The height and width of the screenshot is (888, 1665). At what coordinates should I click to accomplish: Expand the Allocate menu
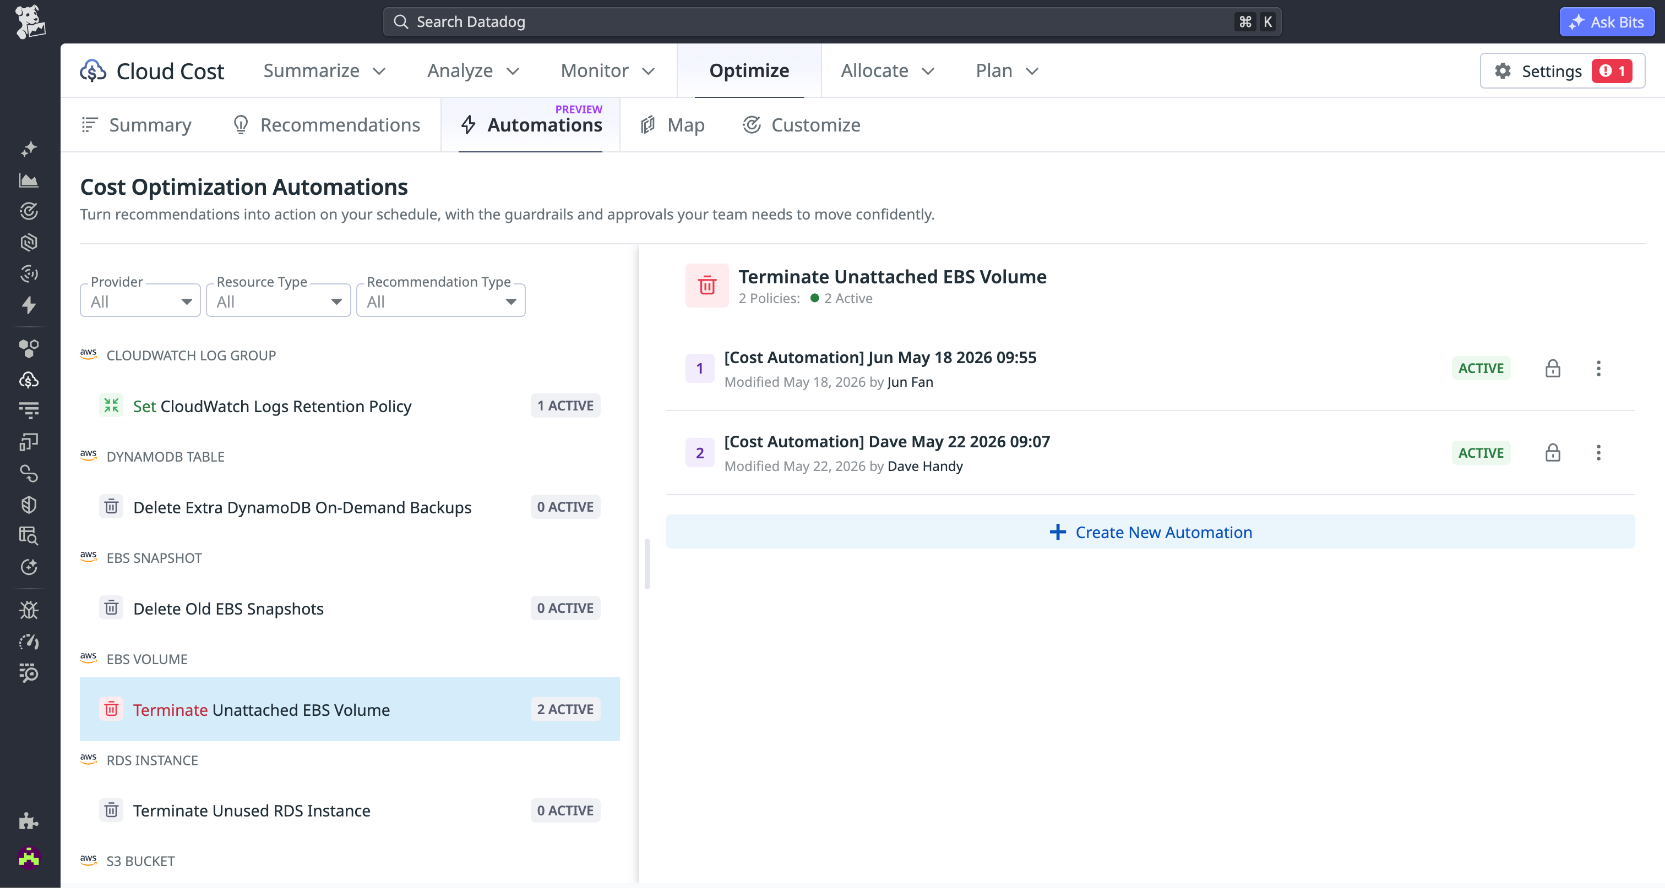tap(888, 70)
